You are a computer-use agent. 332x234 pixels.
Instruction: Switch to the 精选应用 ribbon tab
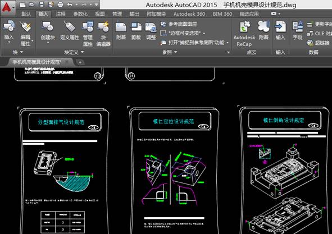[x=249, y=14]
